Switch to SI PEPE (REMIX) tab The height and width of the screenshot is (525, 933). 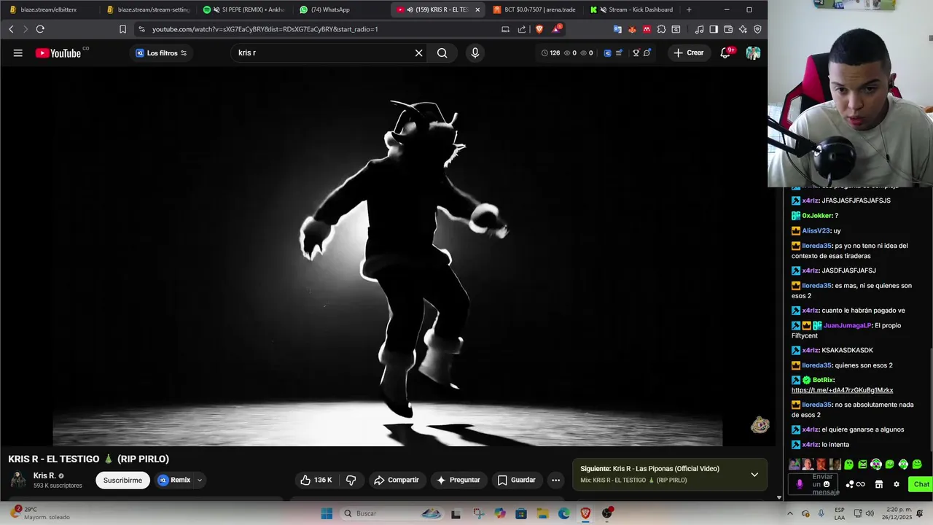point(245,9)
